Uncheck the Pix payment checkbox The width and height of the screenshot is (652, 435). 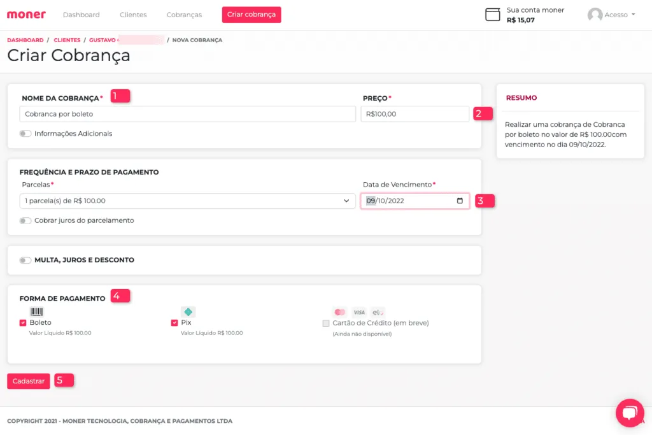click(174, 323)
